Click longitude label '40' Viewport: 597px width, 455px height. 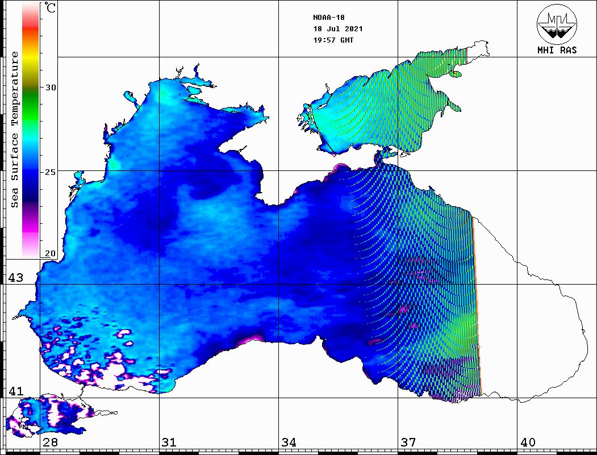[528, 442]
